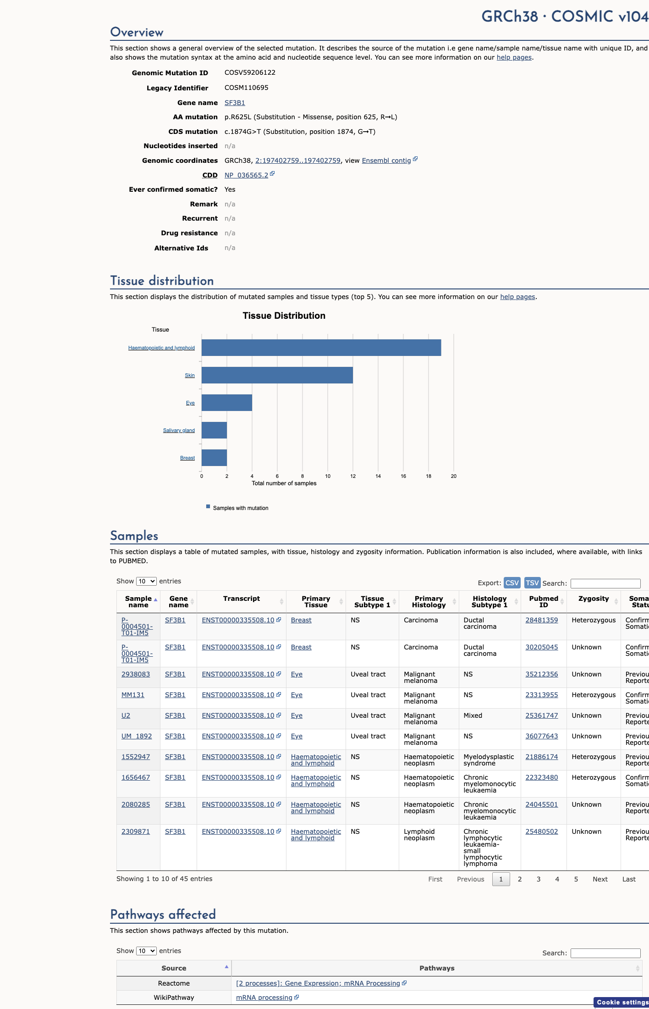The image size is (649, 1009).
Task: Click the external link icon next to NP_036565.2
Action: (272, 174)
